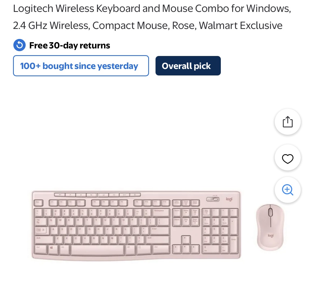Click the Backspace key in keyboard image
The width and height of the screenshot is (317, 304).
click(x=161, y=213)
